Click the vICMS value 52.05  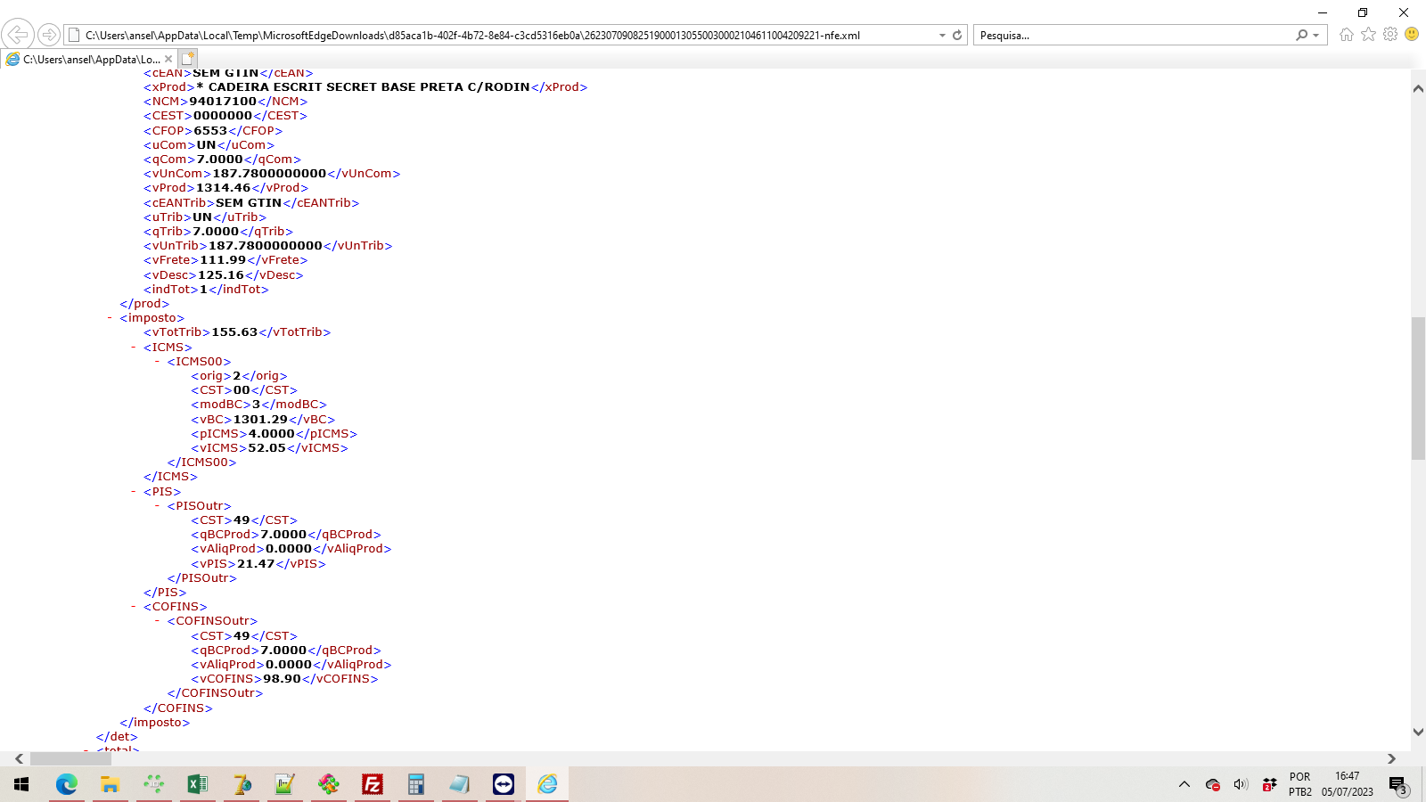click(266, 447)
